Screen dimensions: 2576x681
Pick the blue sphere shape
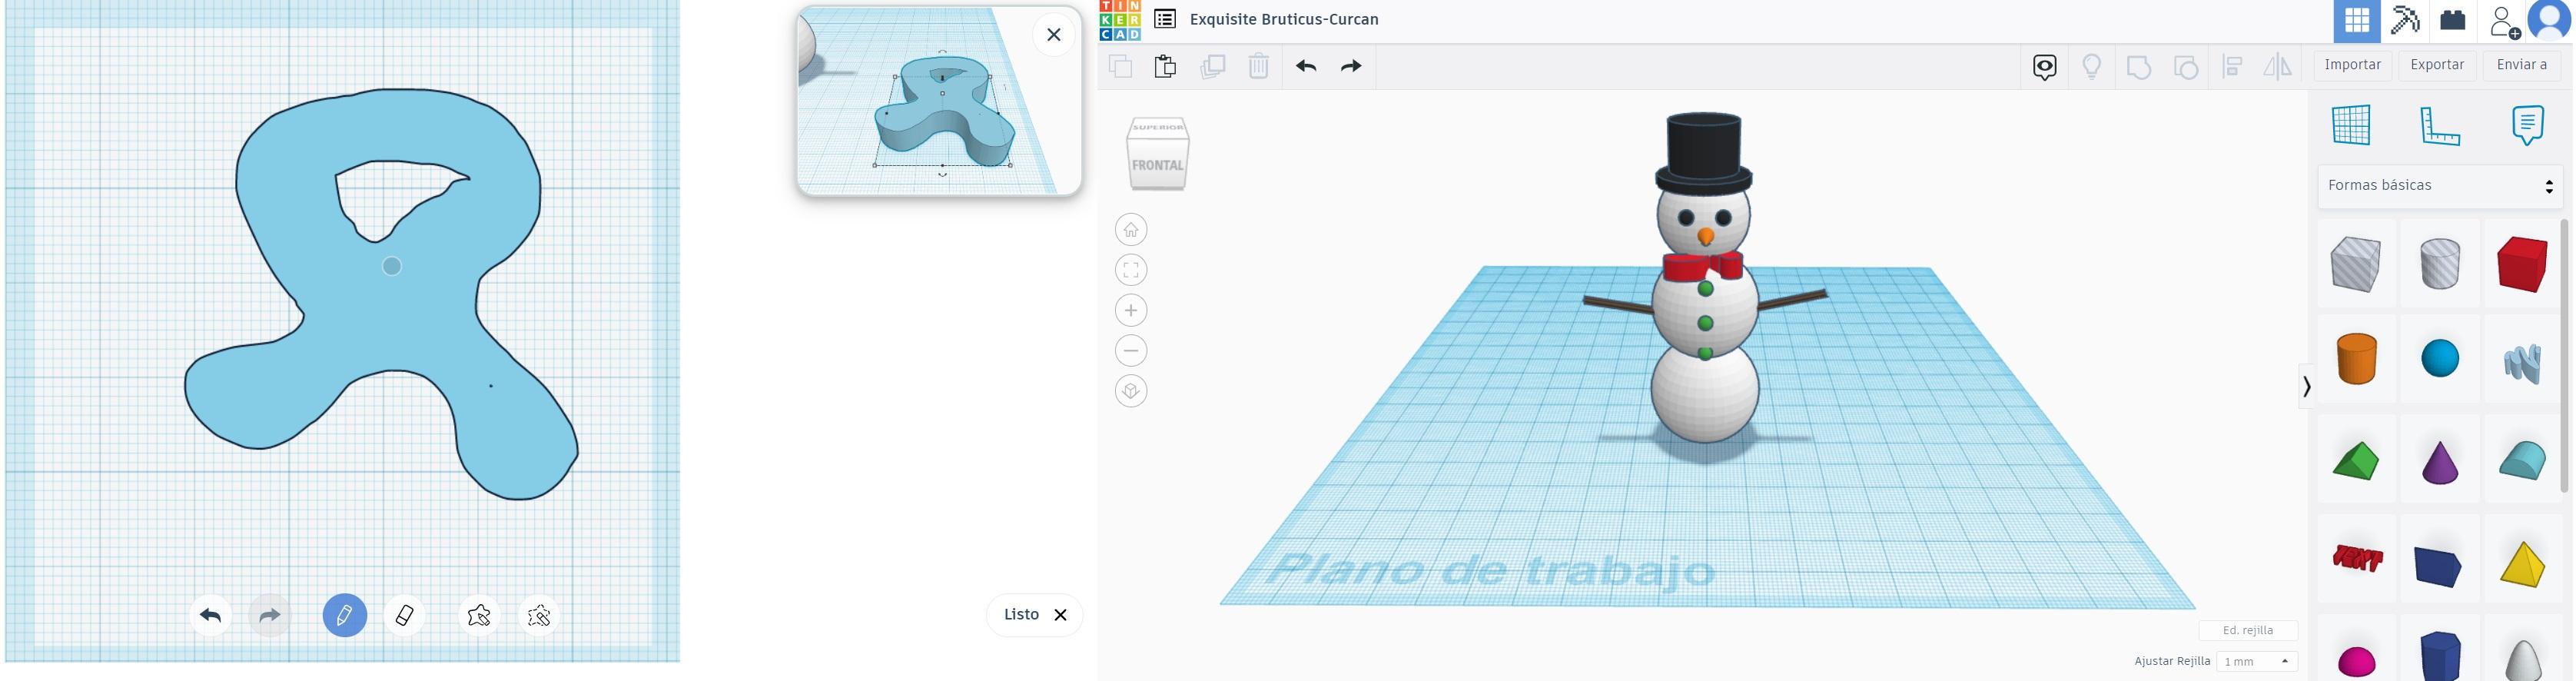[2440, 359]
